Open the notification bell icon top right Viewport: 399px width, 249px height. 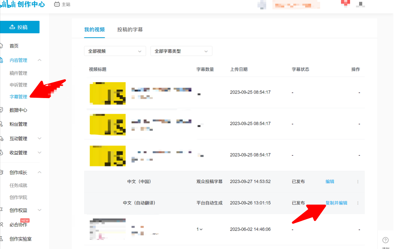tap(345, 2)
